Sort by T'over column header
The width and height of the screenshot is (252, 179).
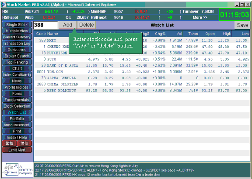click(191, 34)
